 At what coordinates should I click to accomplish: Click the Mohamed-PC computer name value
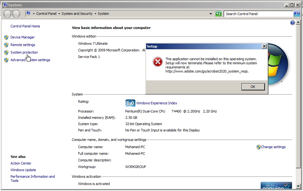click(135, 147)
